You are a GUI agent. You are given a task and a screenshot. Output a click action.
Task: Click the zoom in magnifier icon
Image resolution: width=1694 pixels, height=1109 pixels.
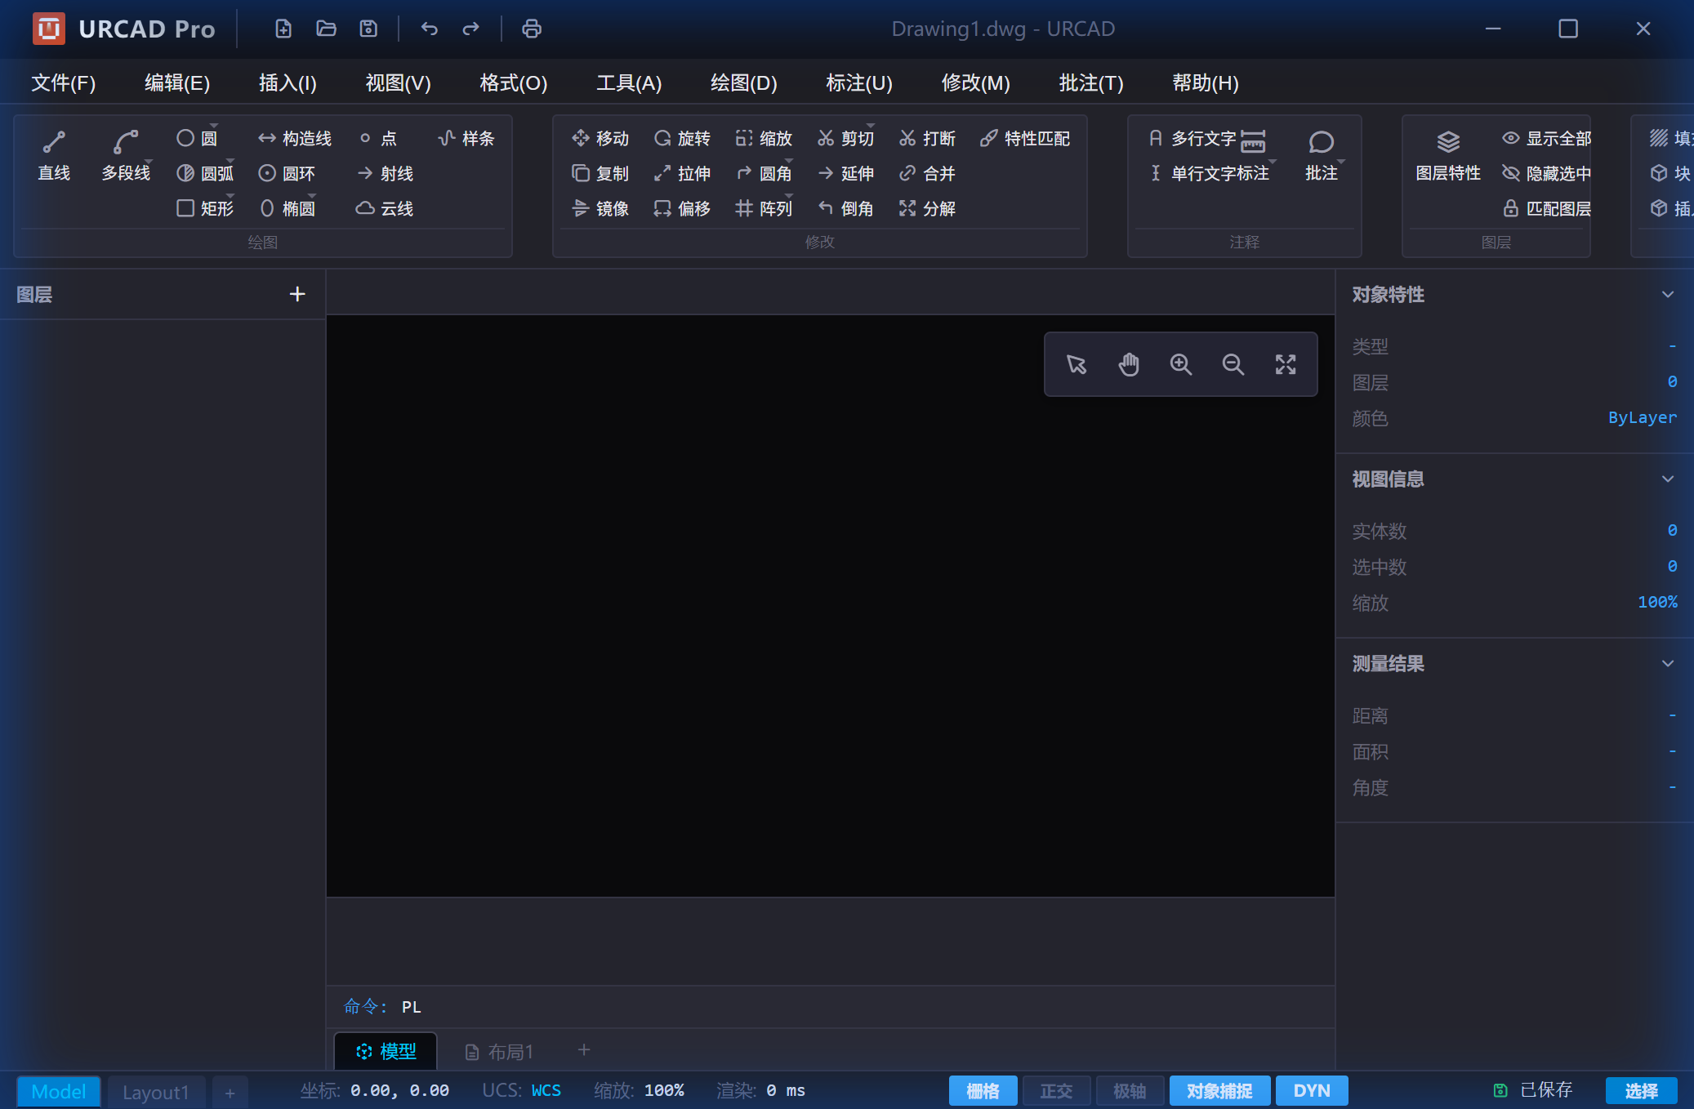coord(1181,364)
